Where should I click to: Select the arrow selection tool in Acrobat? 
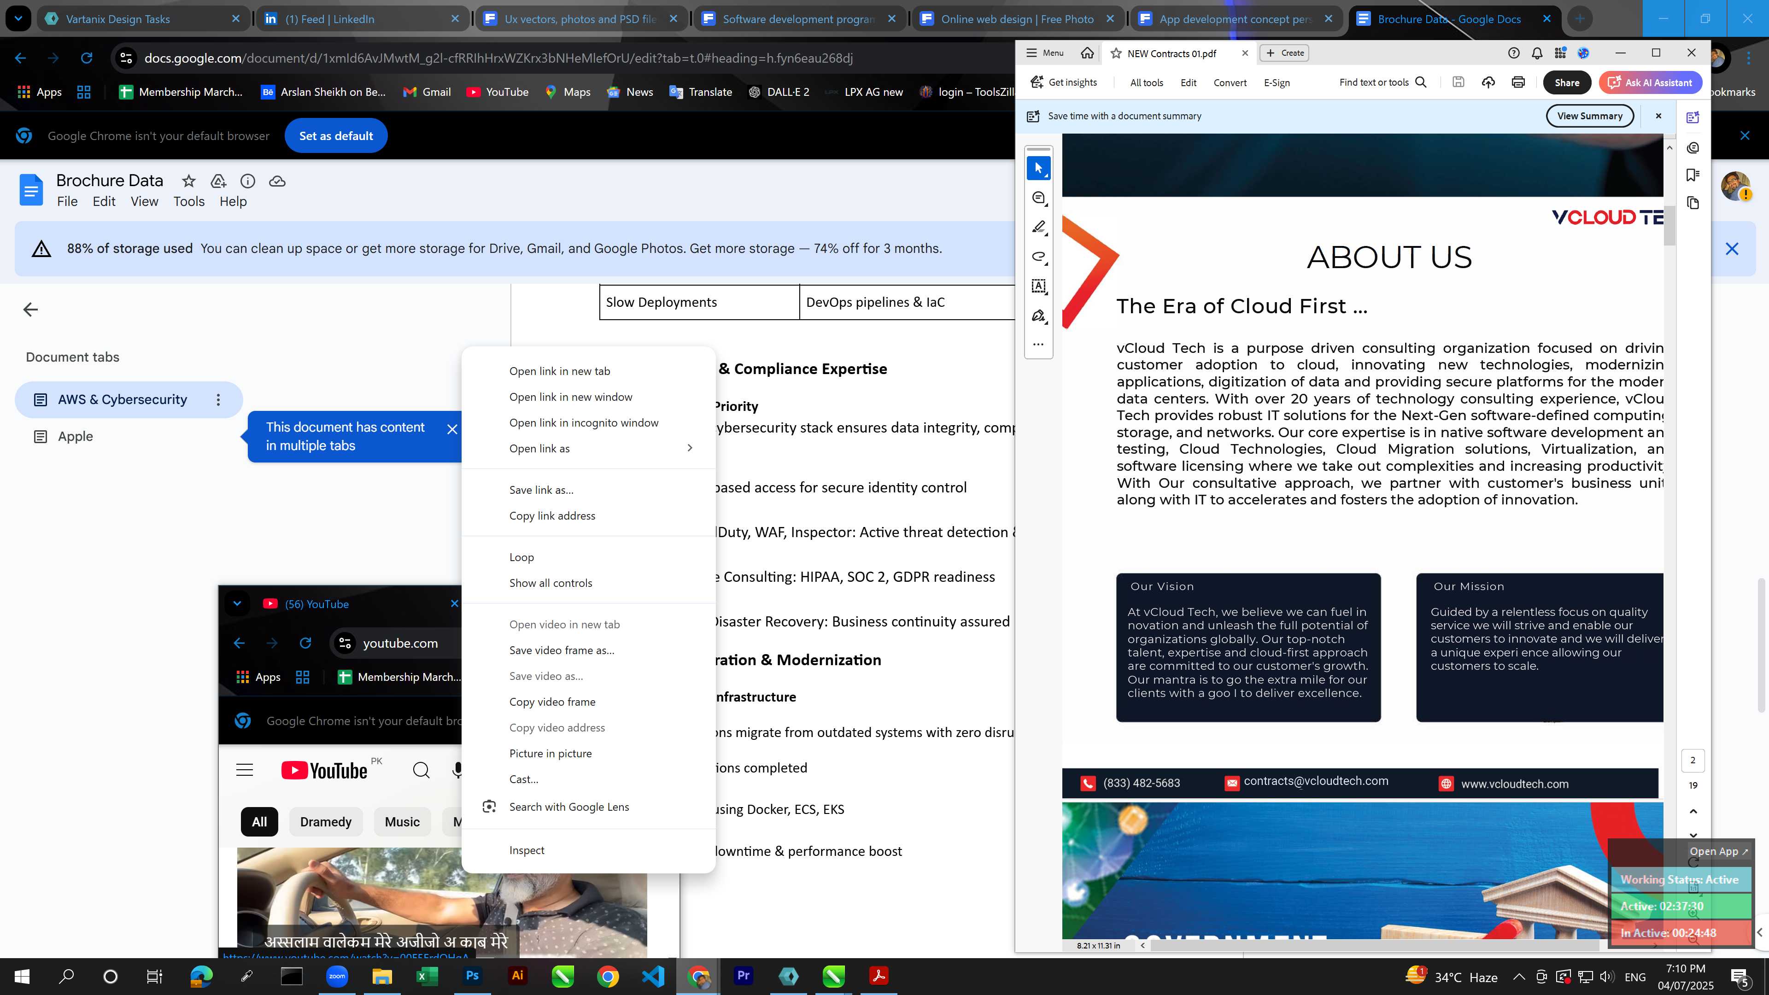coord(1038,168)
